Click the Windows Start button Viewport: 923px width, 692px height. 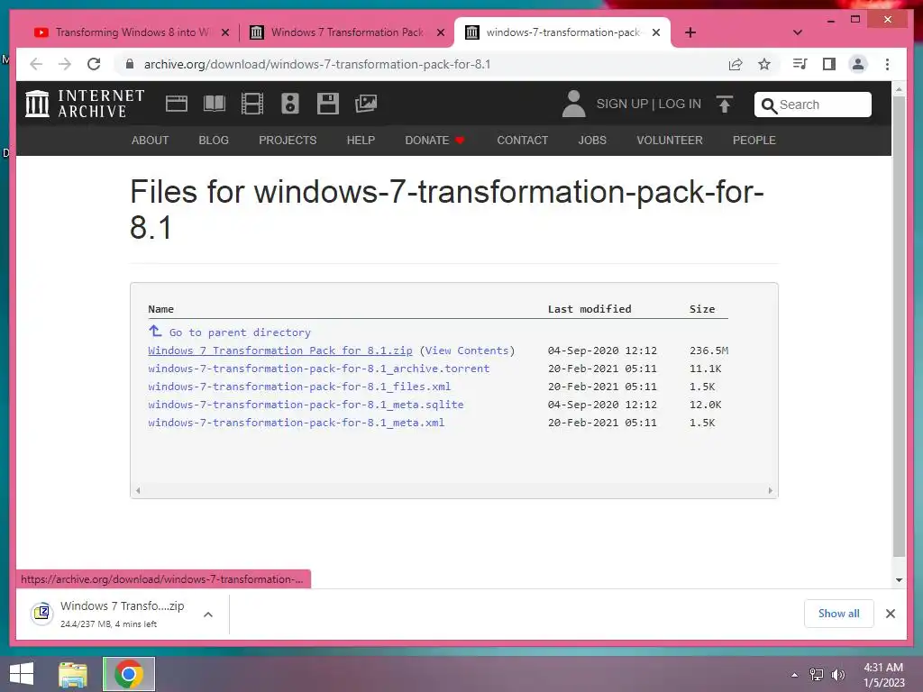22,674
